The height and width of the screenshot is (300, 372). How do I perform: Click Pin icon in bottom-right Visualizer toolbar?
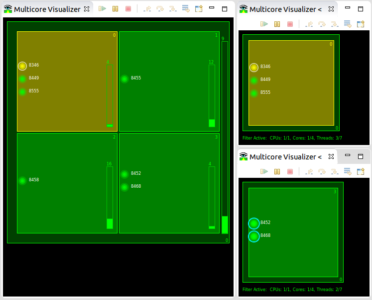[361, 171]
